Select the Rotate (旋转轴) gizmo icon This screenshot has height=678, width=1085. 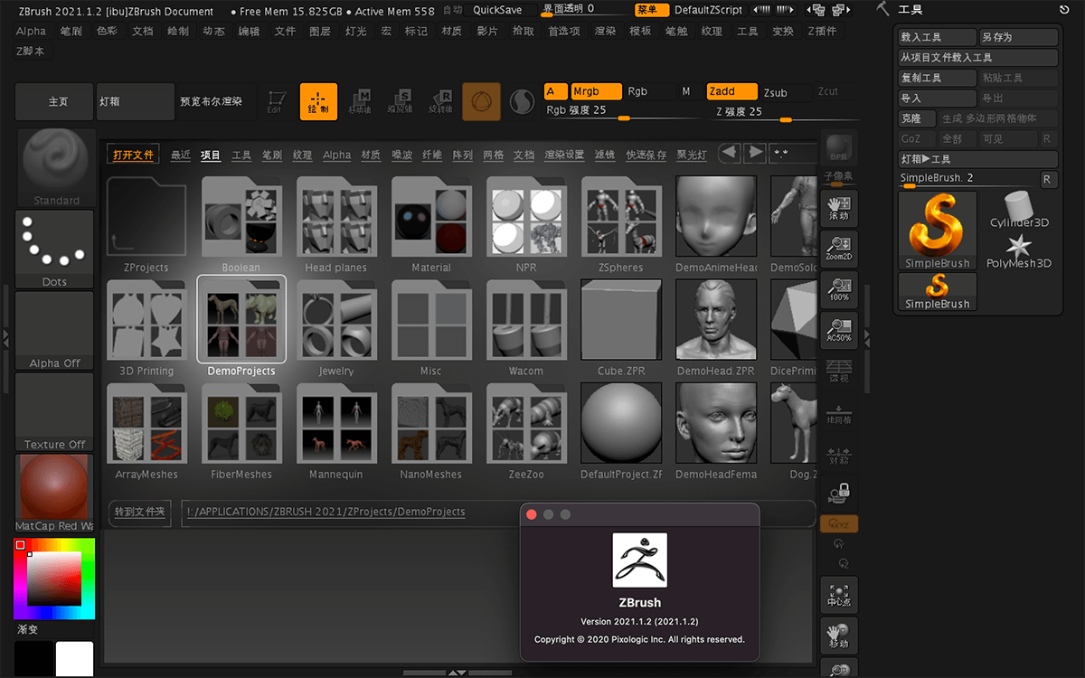(440, 101)
